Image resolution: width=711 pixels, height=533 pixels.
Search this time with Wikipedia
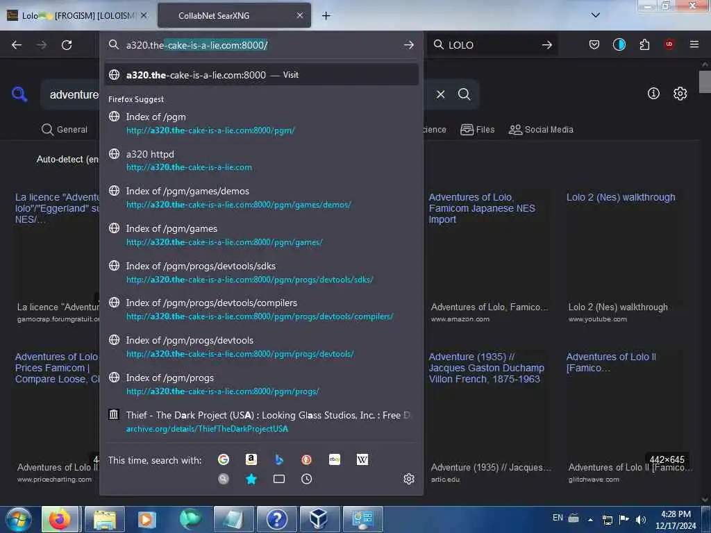362,459
